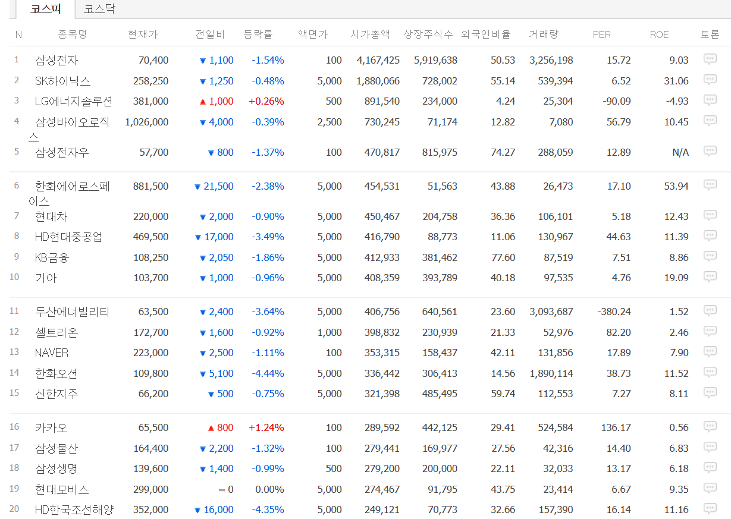Viewport: 731px width, 519px height.
Task: Open 기아 discussion board icon
Action: click(x=710, y=277)
